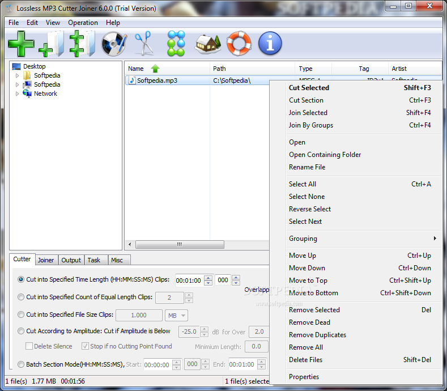
Task: Expand the Softpedia folder tree node
Action: pyautogui.click(x=17, y=75)
